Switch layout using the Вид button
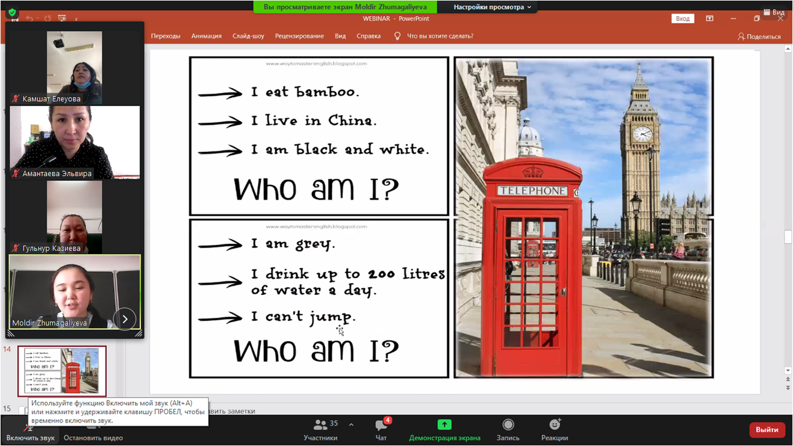The width and height of the screenshot is (793, 446). pyautogui.click(x=774, y=12)
